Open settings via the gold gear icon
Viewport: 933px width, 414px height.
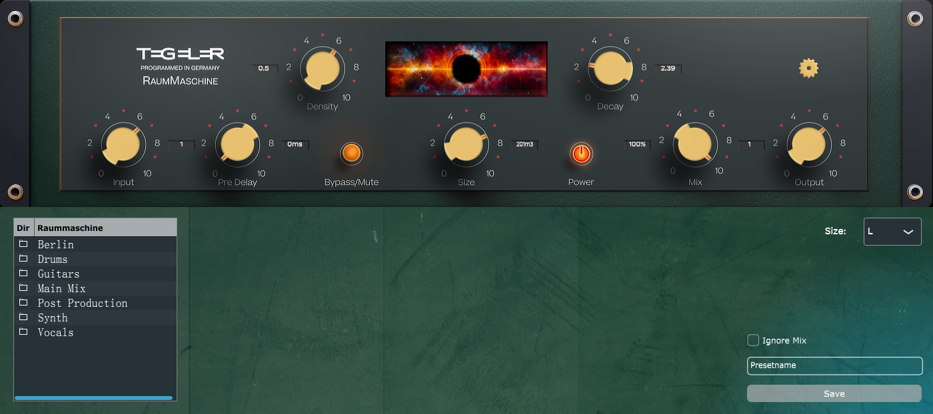click(x=808, y=68)
